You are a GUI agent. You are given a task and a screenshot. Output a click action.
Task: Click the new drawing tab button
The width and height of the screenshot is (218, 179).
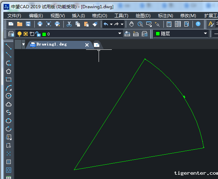(x=96, y=45)
